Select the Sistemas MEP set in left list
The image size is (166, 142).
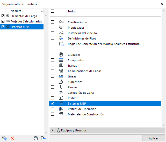22,27
